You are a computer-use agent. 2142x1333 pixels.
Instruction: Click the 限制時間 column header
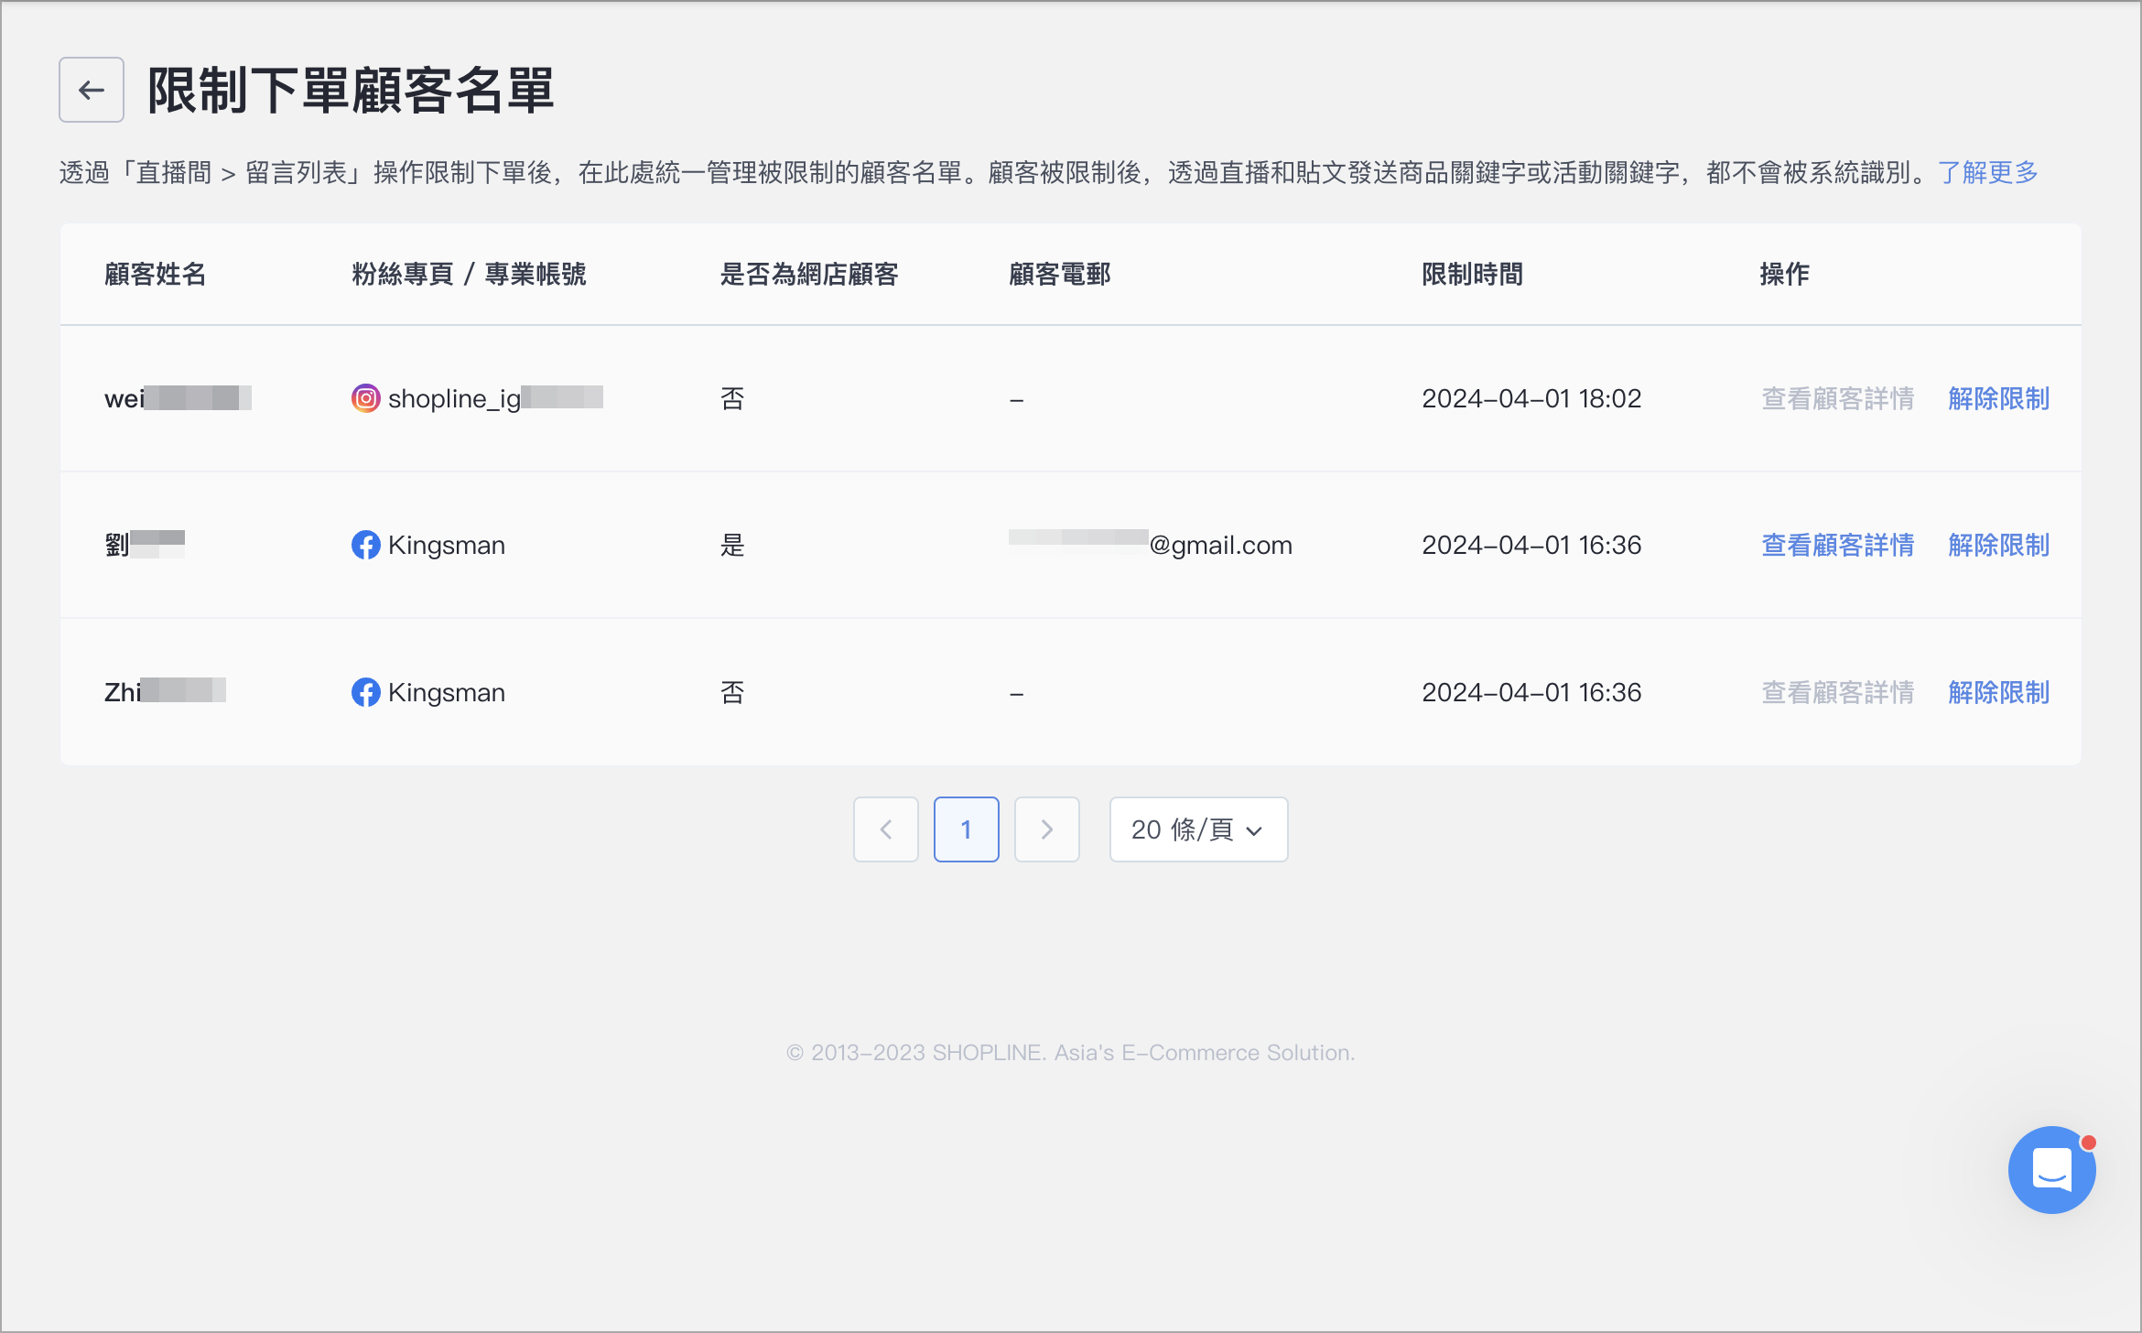(x=1472, y=274)
